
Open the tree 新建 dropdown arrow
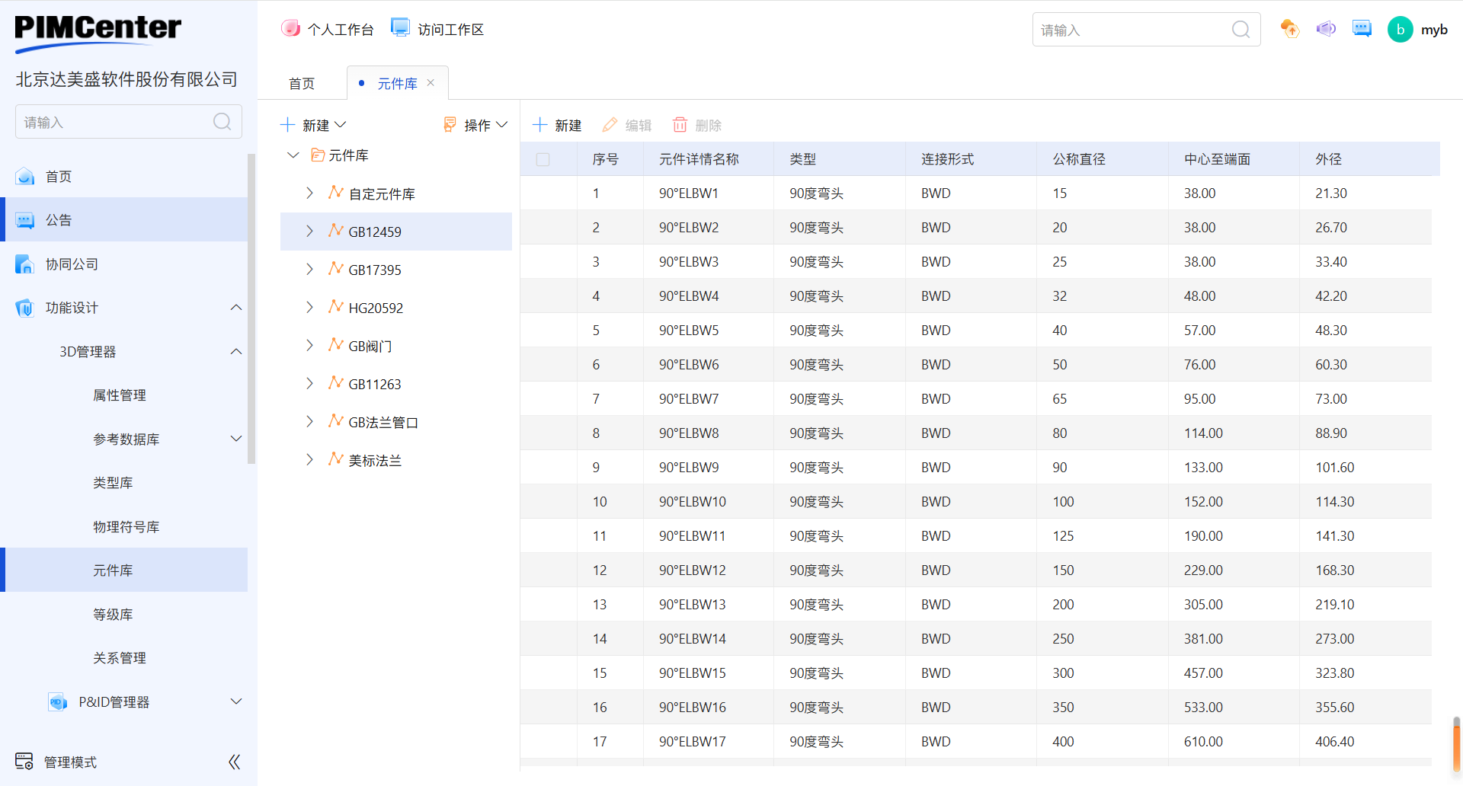pos(341,125)
